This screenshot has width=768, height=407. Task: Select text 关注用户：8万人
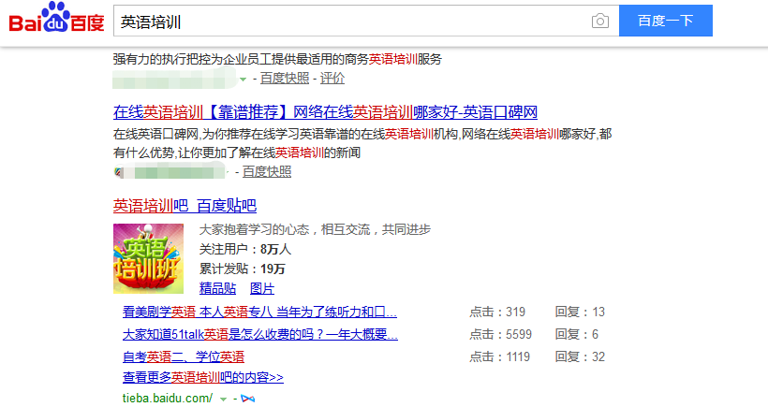pyautogui.click(x=245, y=250)
